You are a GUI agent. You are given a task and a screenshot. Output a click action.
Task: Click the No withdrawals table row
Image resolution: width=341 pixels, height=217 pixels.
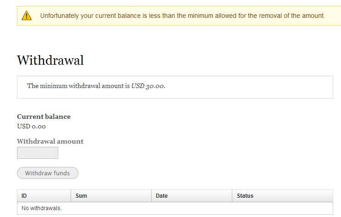click(175, 208)
